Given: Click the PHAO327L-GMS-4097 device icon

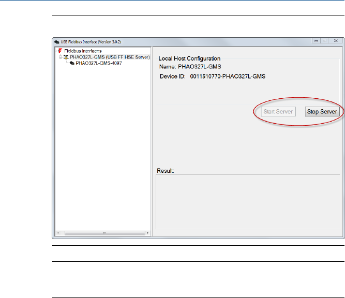Looking at the screenshot, I should click(72, 63).
